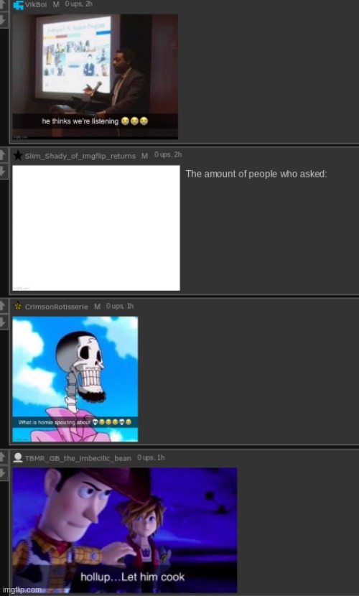Screen dimensions: 359x596
Task: Open TBMR_GB_the_imbecilic_bean profile link
Action: 78,458
